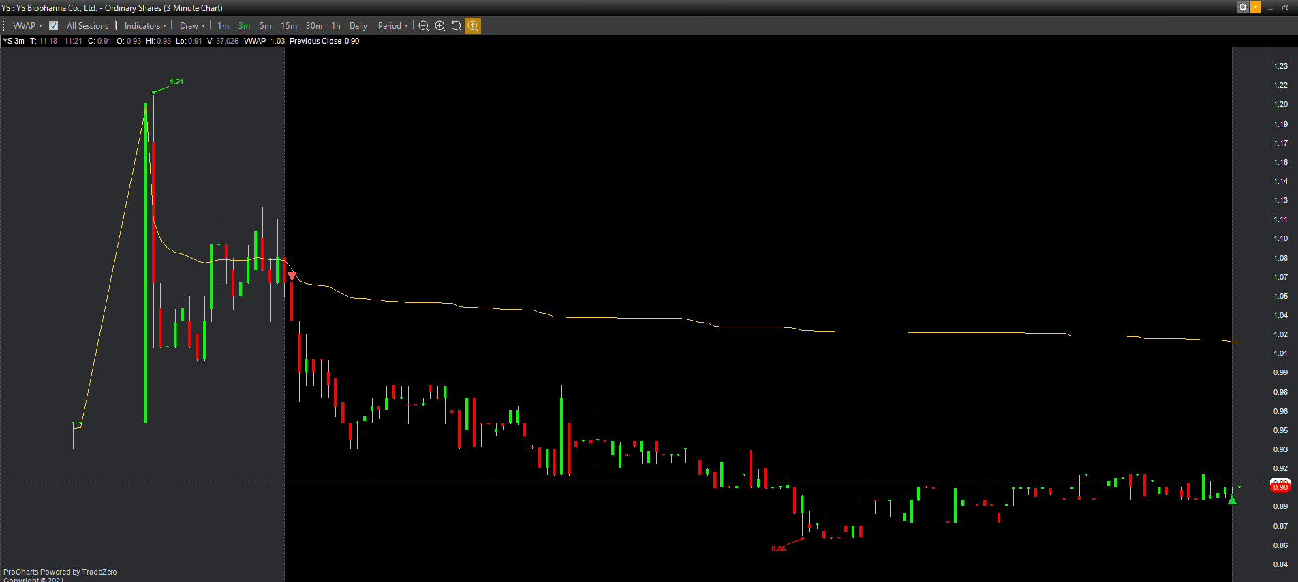Click the zoom out magnifier icon

pos(424,26)
